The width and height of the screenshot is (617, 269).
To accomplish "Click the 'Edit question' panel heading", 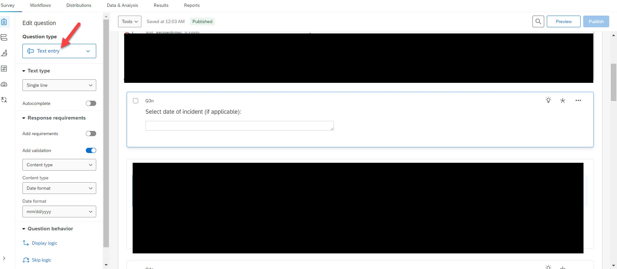I will (x=39, y=23).
